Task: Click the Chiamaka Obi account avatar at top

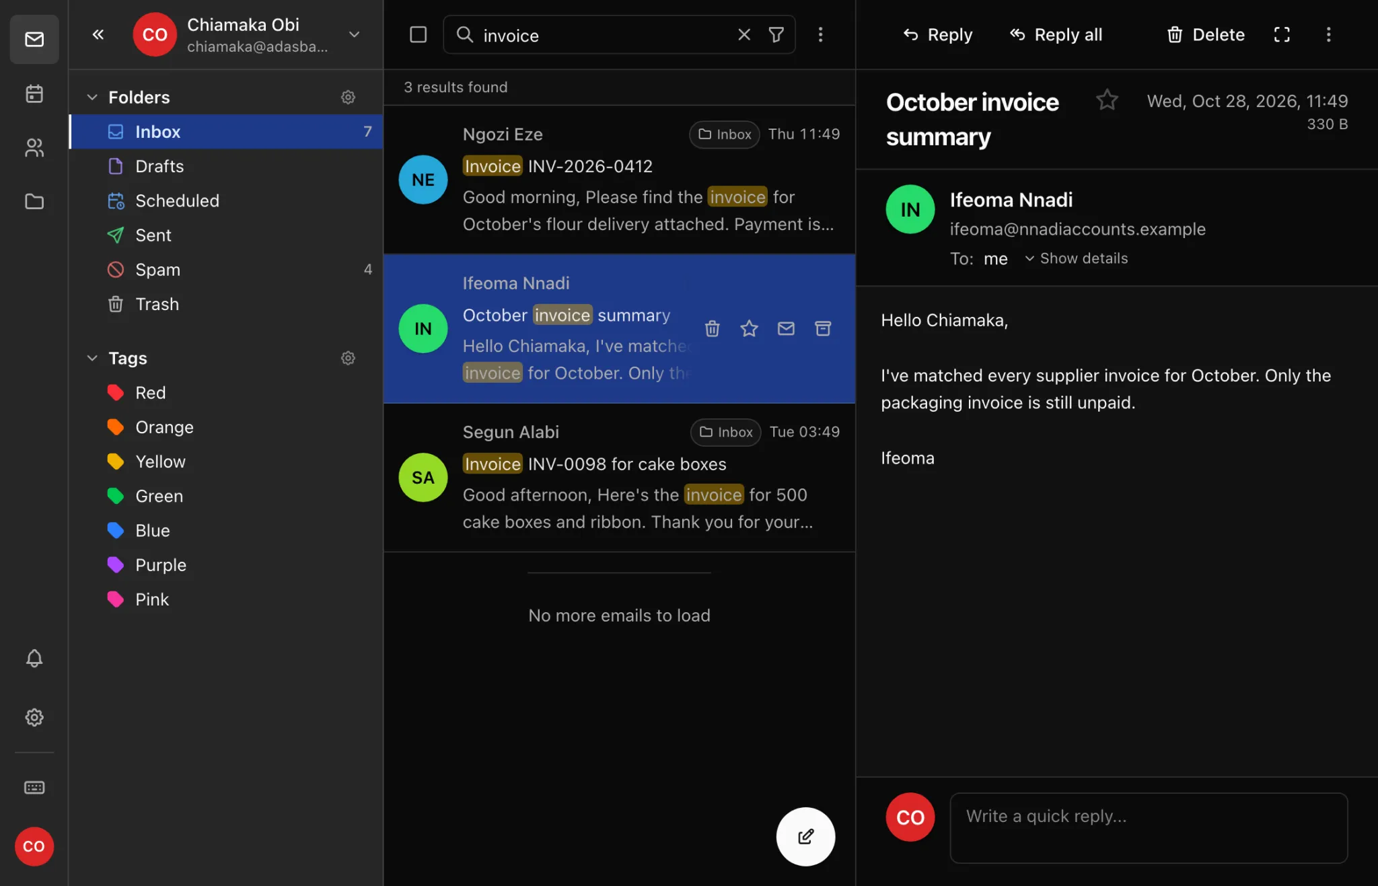Action: (155, 34)
